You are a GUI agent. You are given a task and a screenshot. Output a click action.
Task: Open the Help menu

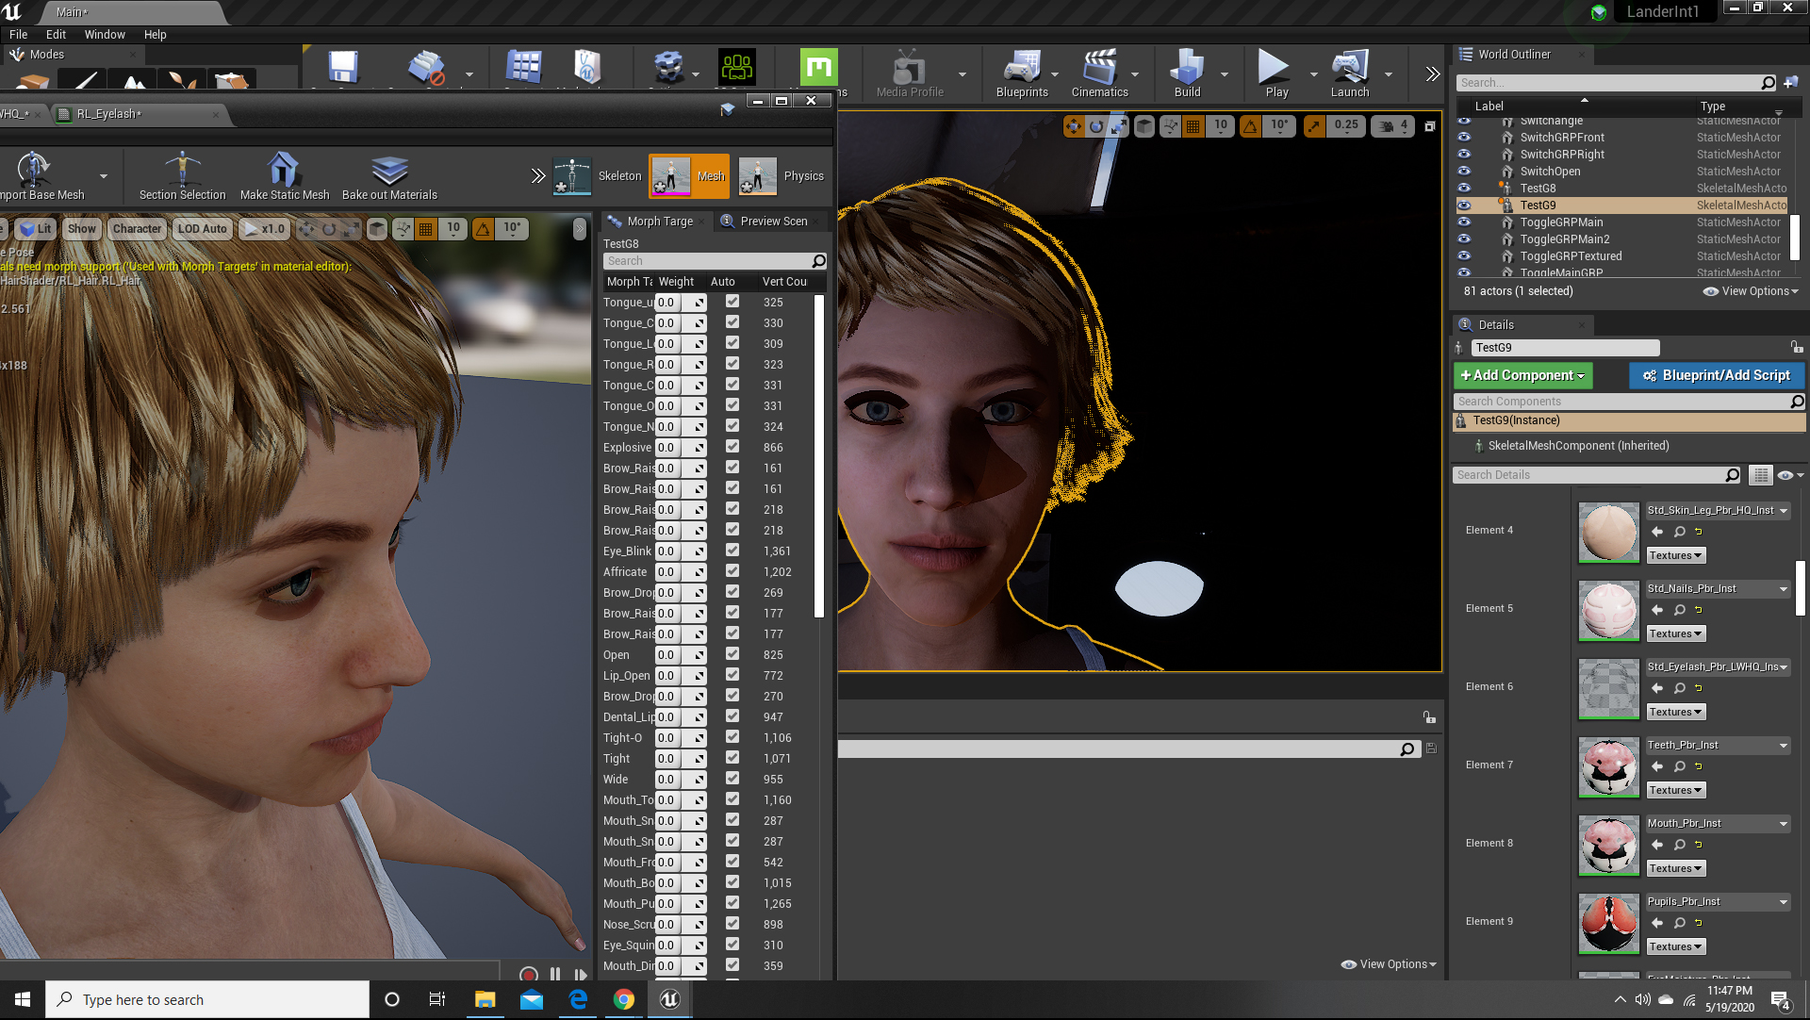coord(155,34)
